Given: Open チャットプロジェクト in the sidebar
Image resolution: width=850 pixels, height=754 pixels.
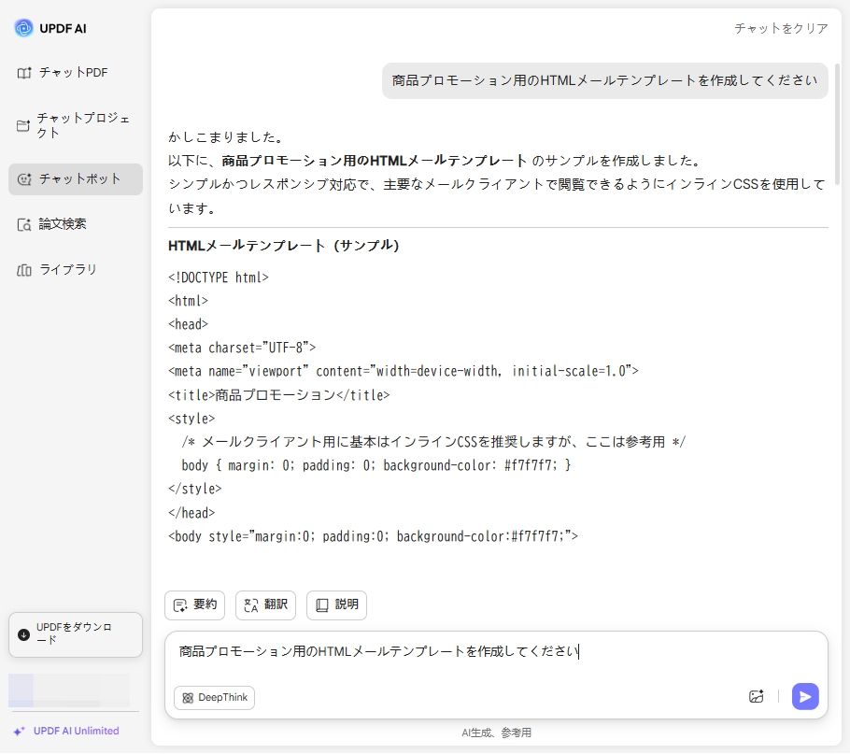Looking at the screenshot, I should tap(76, 126).
